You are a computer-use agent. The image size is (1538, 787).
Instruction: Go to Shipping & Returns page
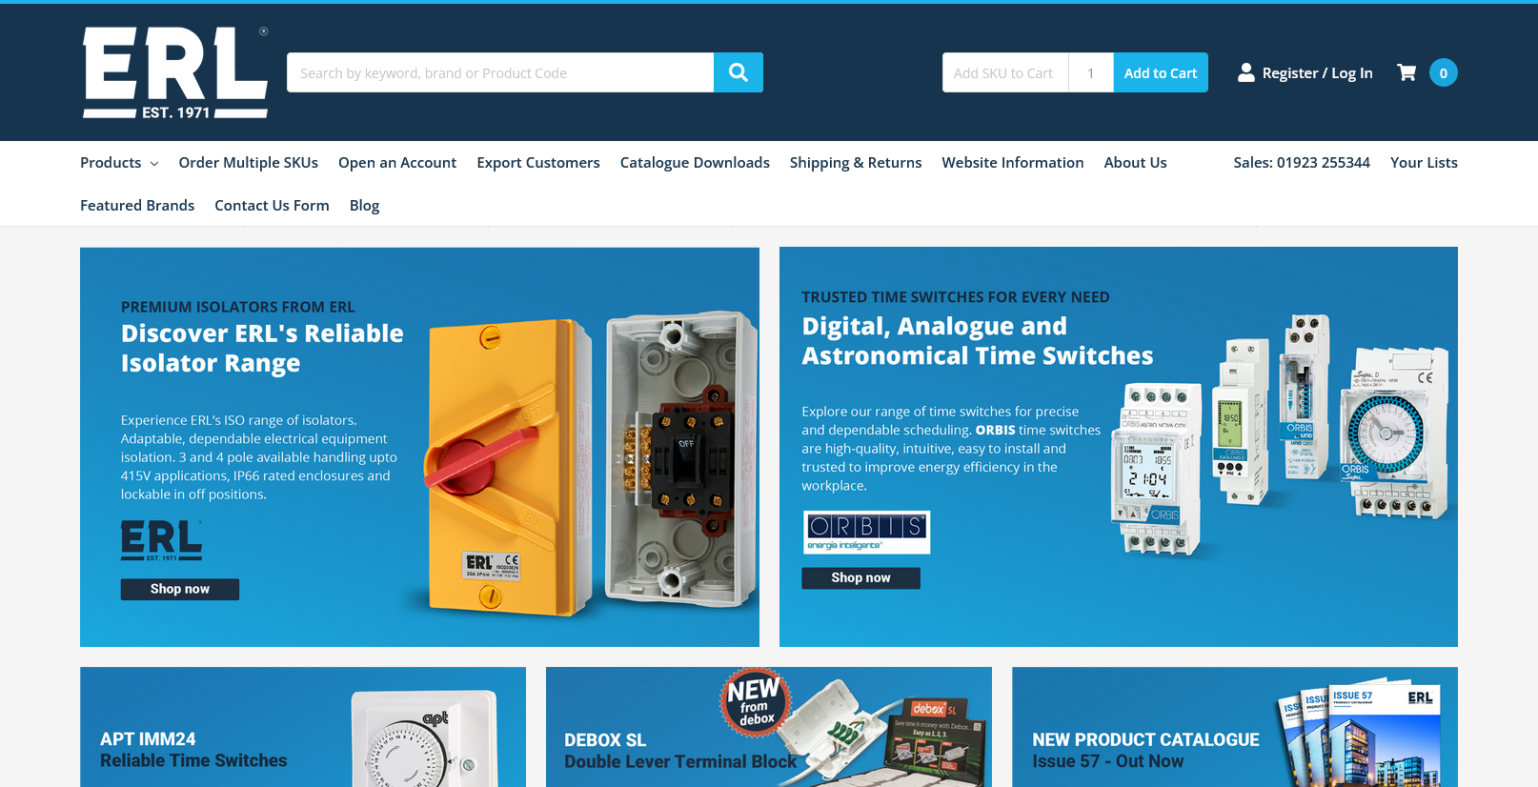click(855, 163)
